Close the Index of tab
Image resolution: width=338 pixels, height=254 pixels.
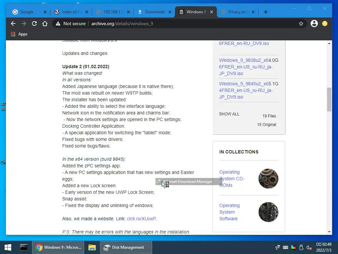(87, 12)
